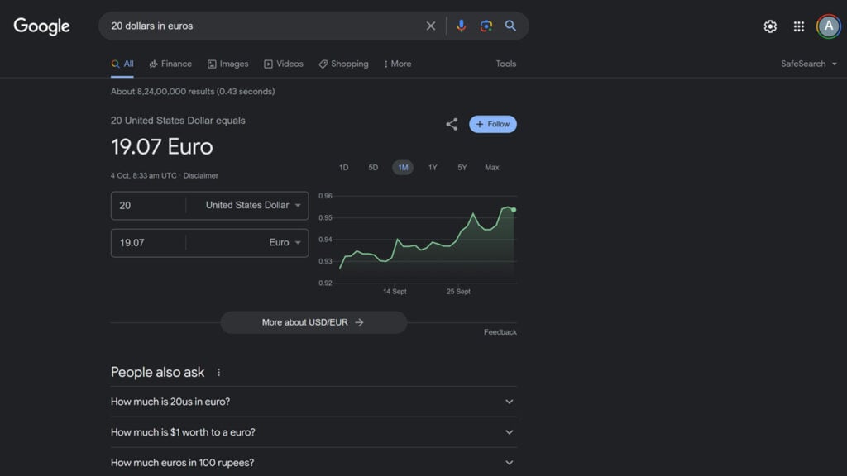Open the More tabs menu
847x476 pixels.
[398, 64]
